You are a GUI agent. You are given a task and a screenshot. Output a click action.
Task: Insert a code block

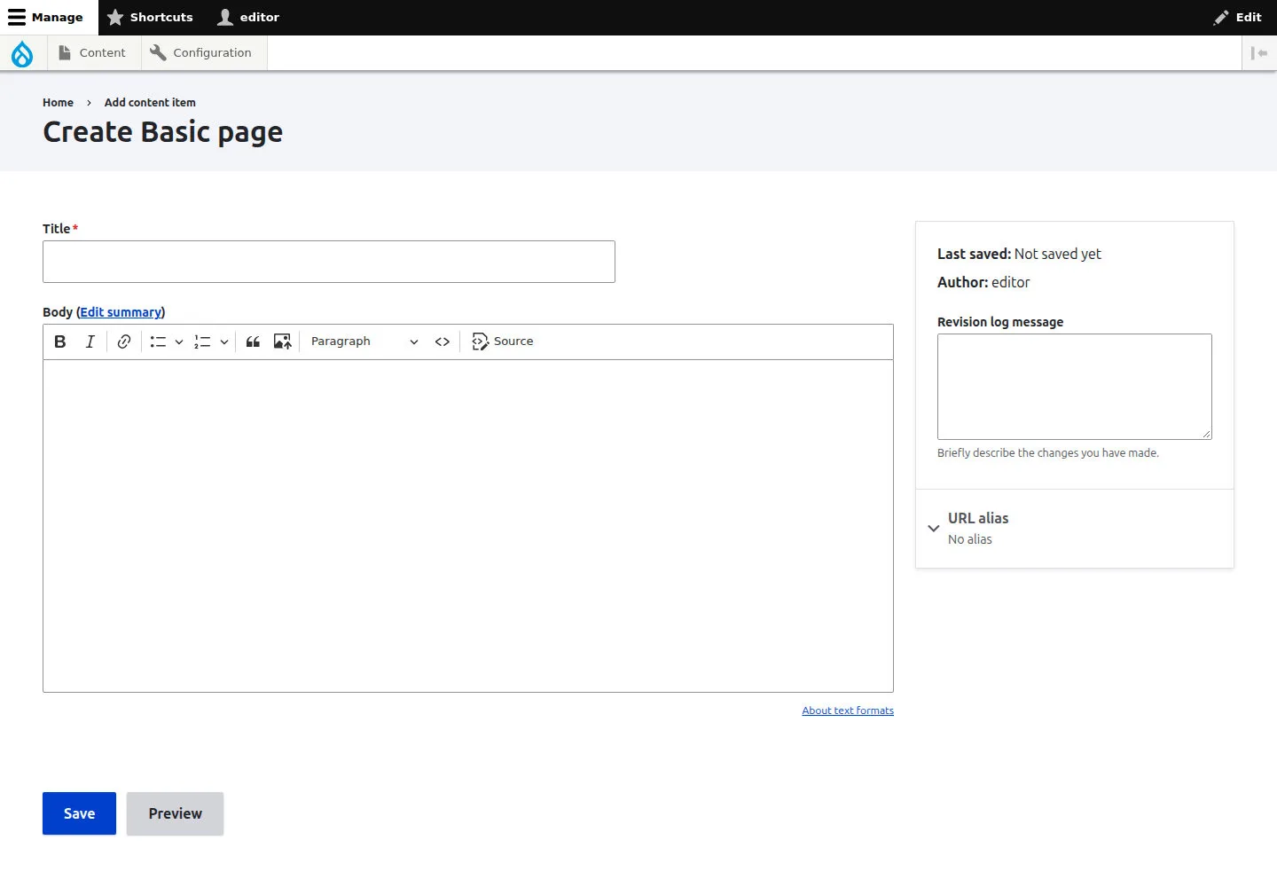(443, 341)
